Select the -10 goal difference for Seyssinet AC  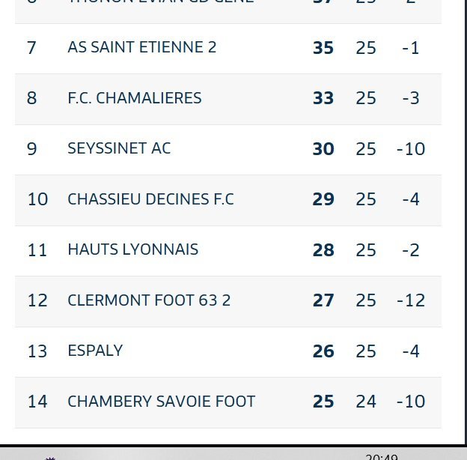click(411, 149)
